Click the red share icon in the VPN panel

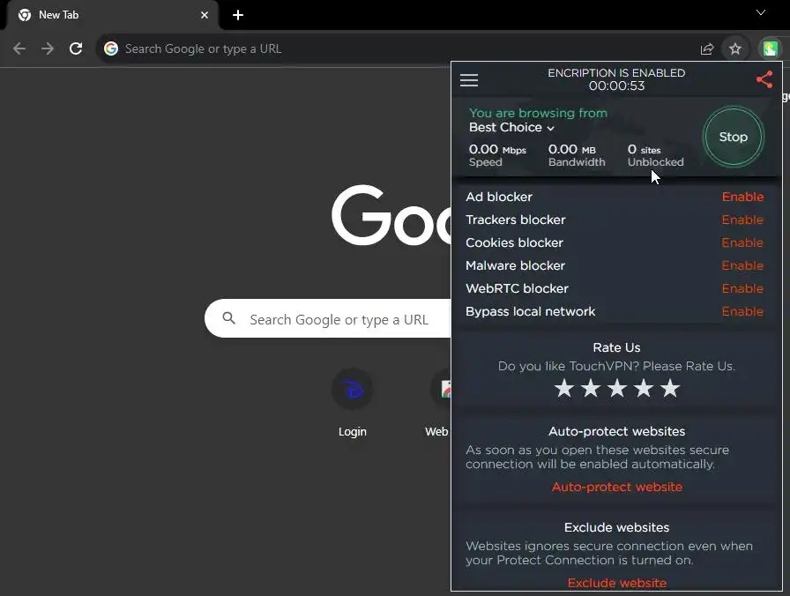764,79
